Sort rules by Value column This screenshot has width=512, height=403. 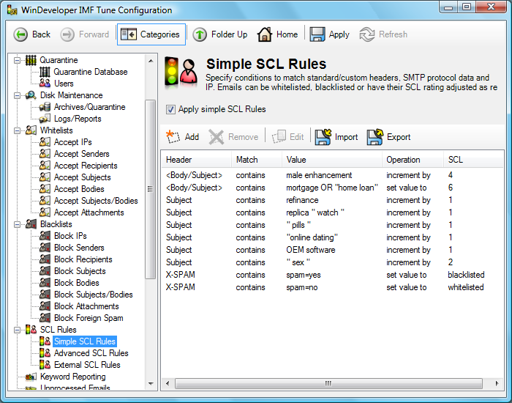coord(332,160)
